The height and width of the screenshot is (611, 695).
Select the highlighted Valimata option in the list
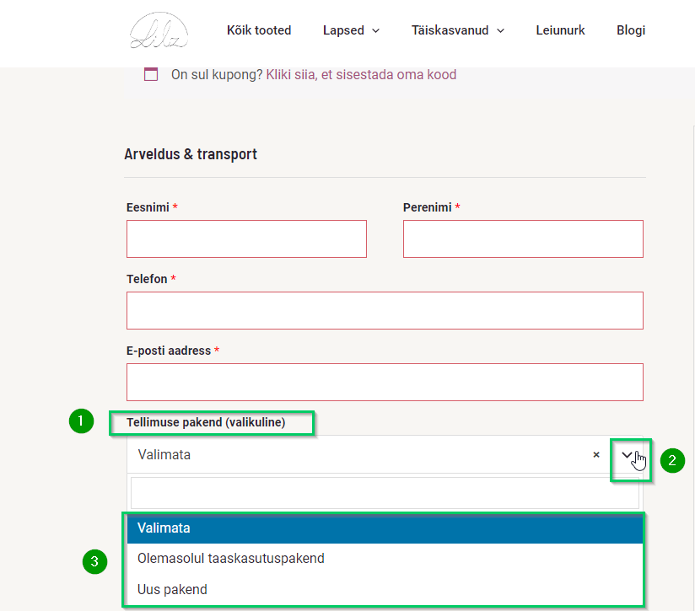(385, 528)
